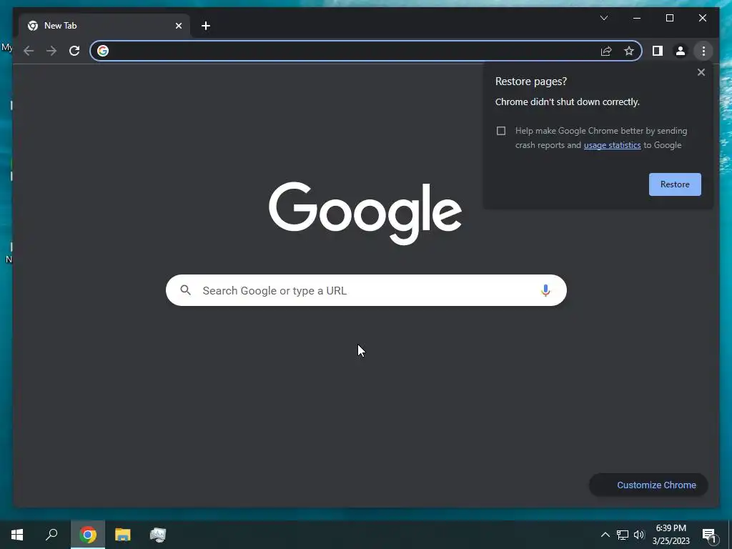Bookmark this tab with the star icon
This screenshot has width=732, height=549.
click(629, 51)
